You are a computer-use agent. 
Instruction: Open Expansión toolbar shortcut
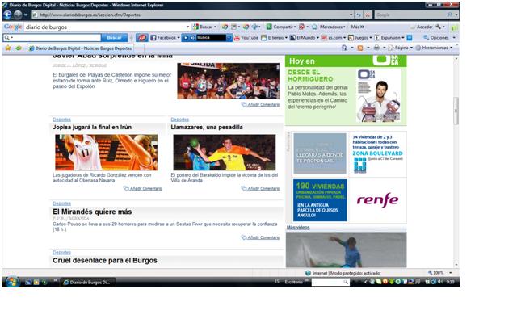pos(388,38)
